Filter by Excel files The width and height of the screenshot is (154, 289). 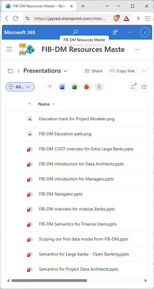click(x=75, y=87)
